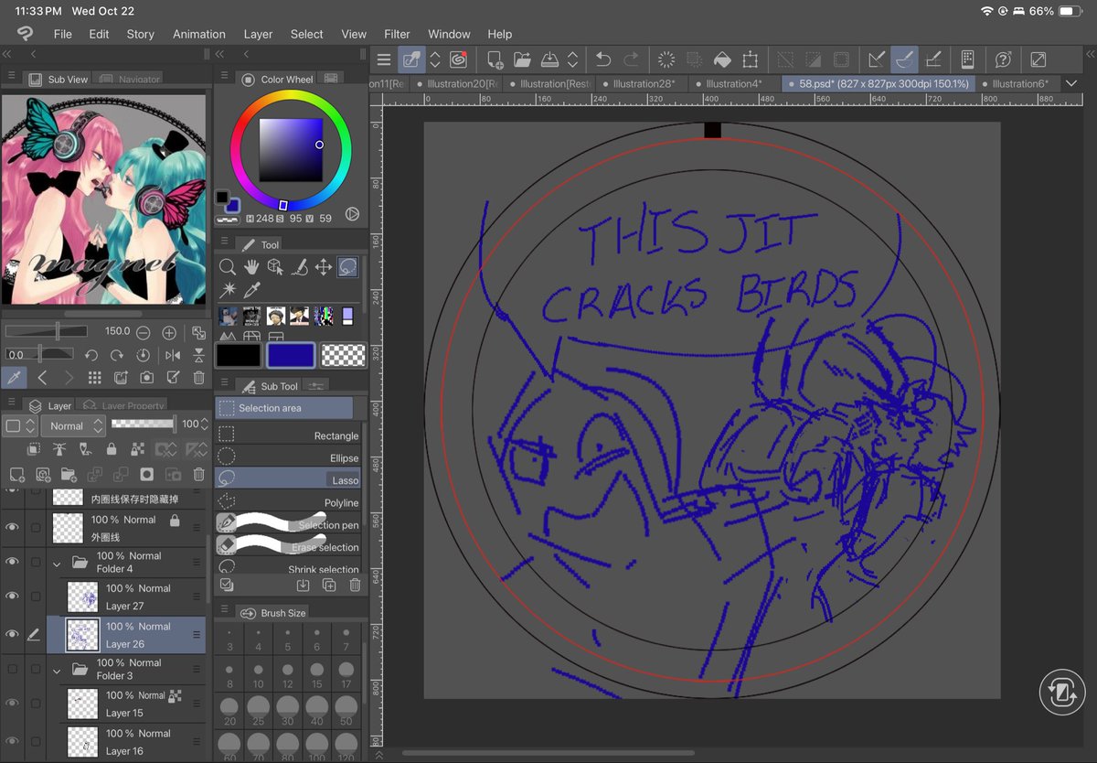Show Folder 3 using its visibility box
This screenshot has width=1097, height=763.
[x=12, y=669]
